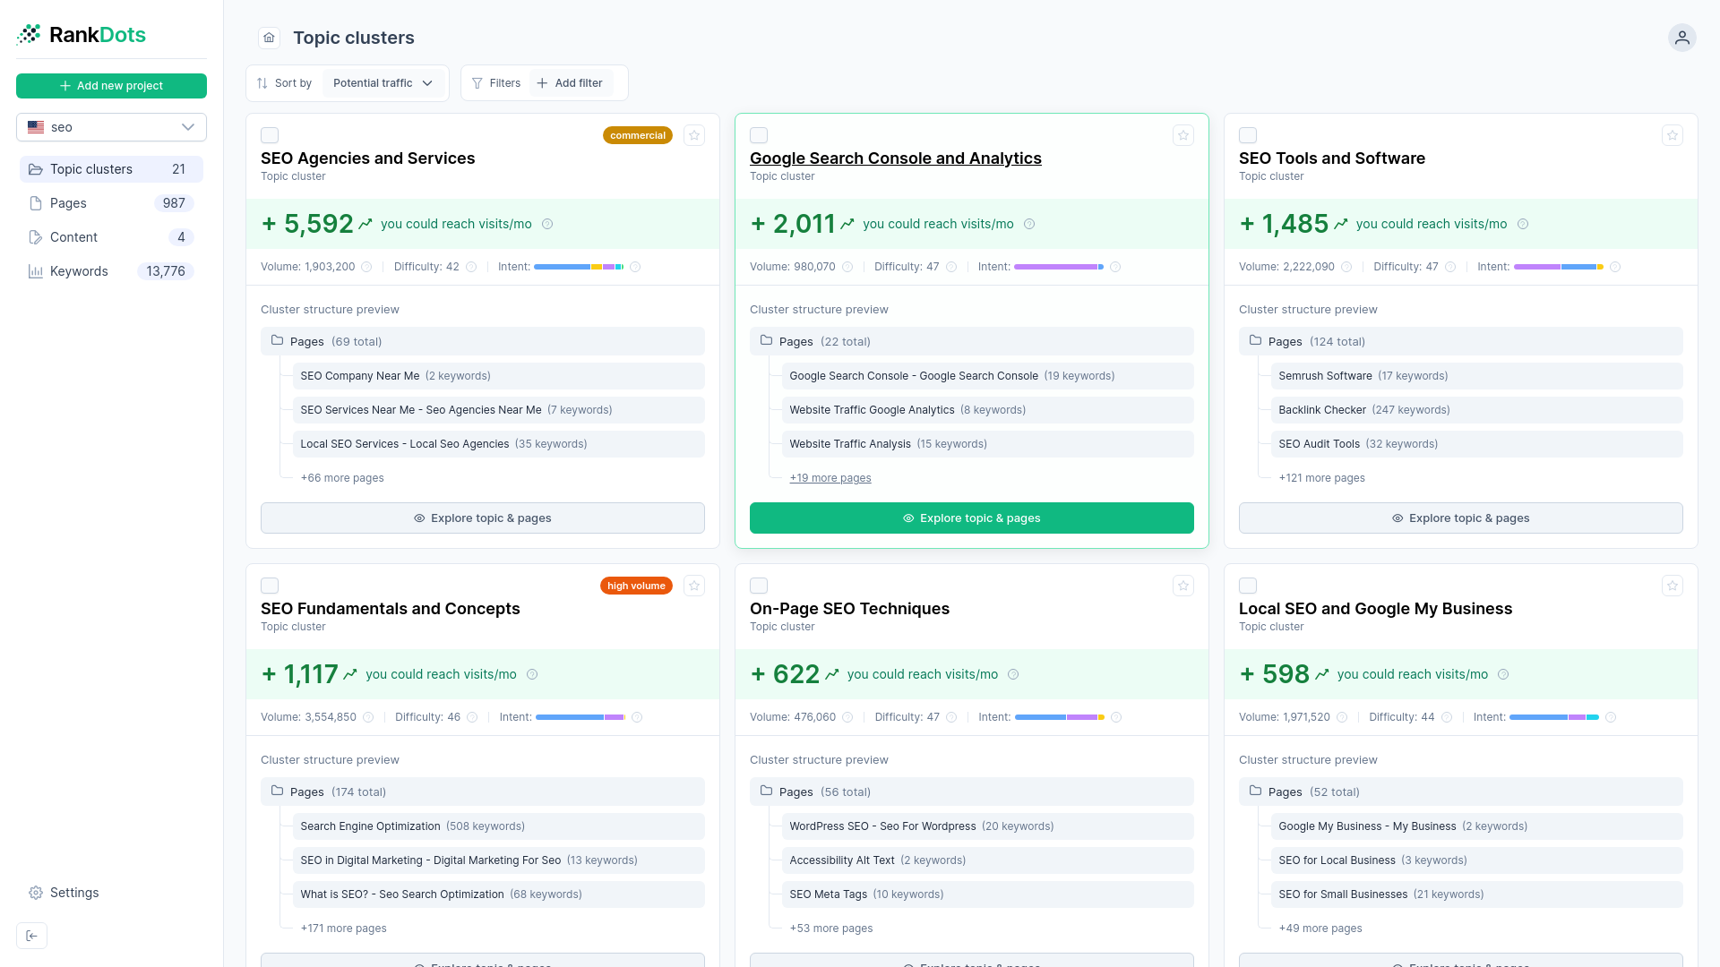Image resolution: width=1720 pixels, height=967 pixels.
Task: Click intent bar in Google Search Console card
Action: click(1059, 267)
